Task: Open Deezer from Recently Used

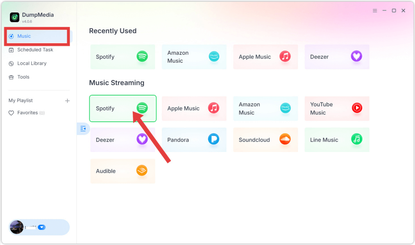Action: pos(337,57)
